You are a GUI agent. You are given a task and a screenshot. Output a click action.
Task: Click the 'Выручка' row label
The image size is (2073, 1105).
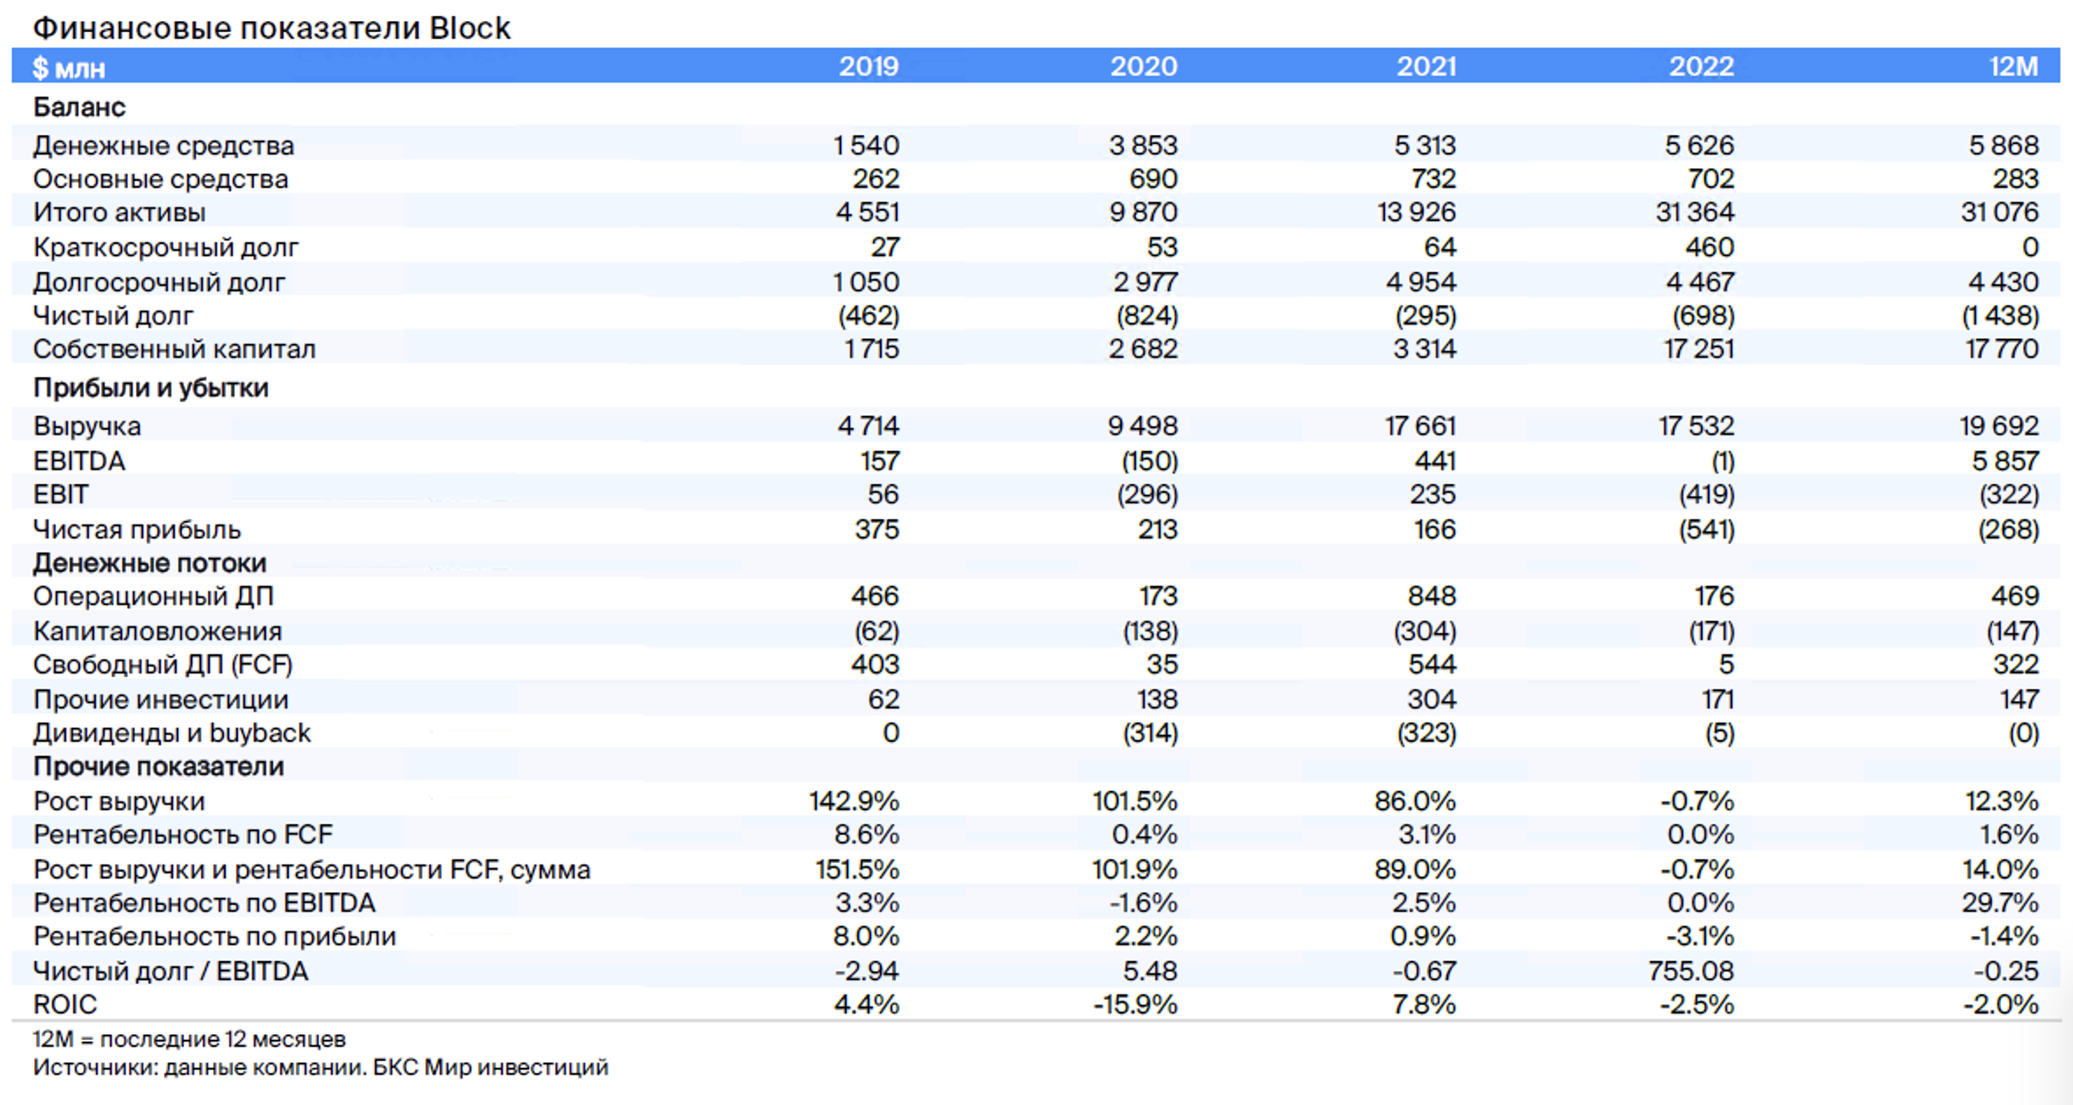click(x=87, y=426)
